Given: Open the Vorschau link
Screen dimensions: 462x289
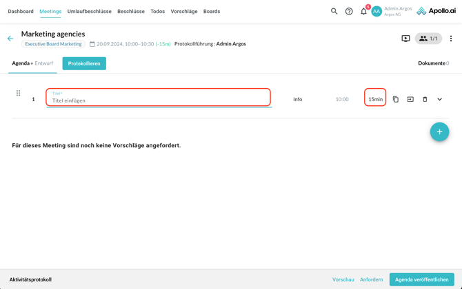Looking at the screenshot, I should (x=343, y=279).
